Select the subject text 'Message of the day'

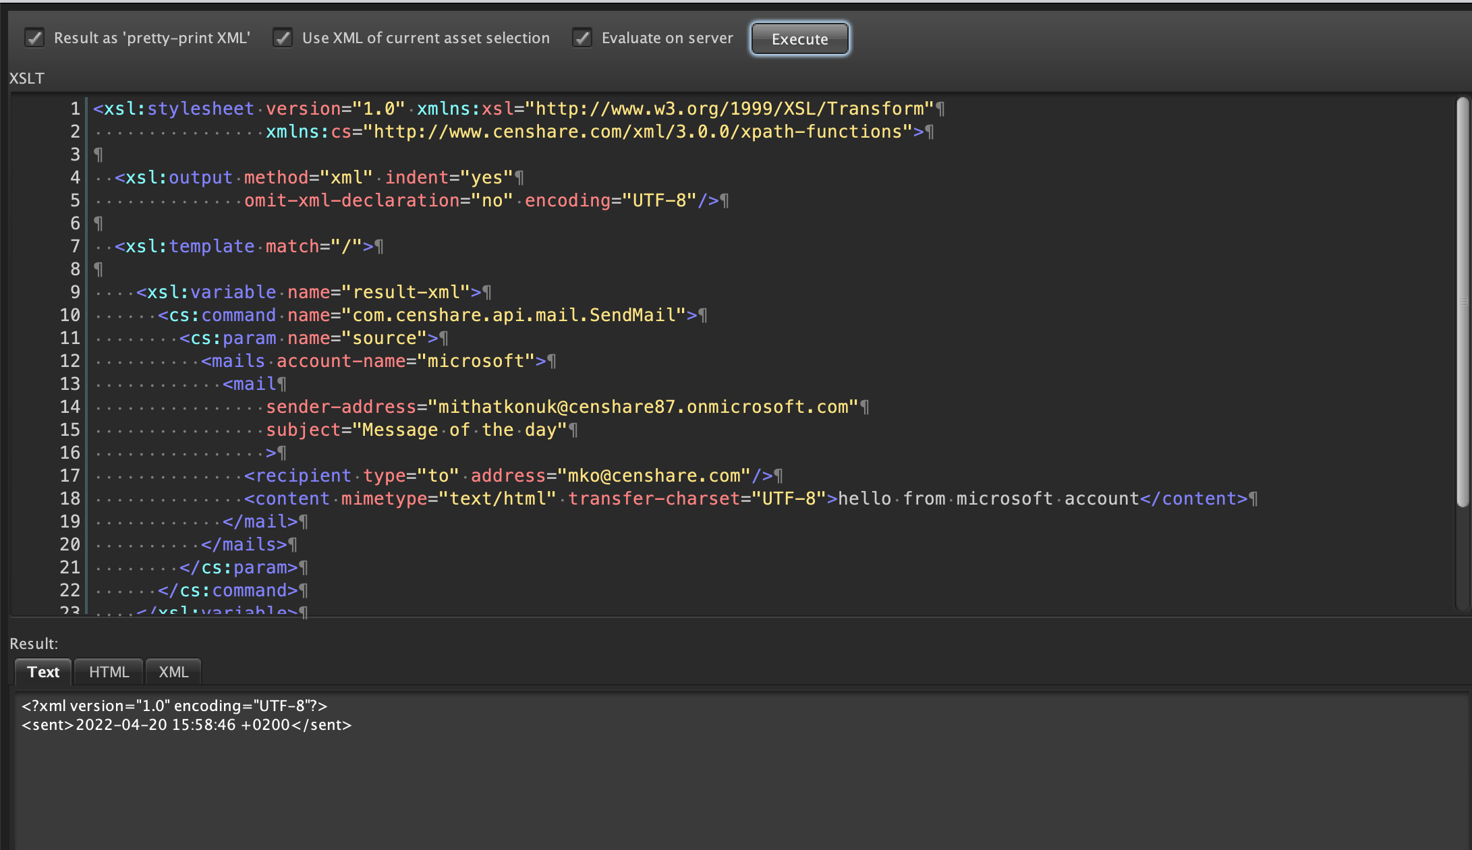click(x=462, y=430)
